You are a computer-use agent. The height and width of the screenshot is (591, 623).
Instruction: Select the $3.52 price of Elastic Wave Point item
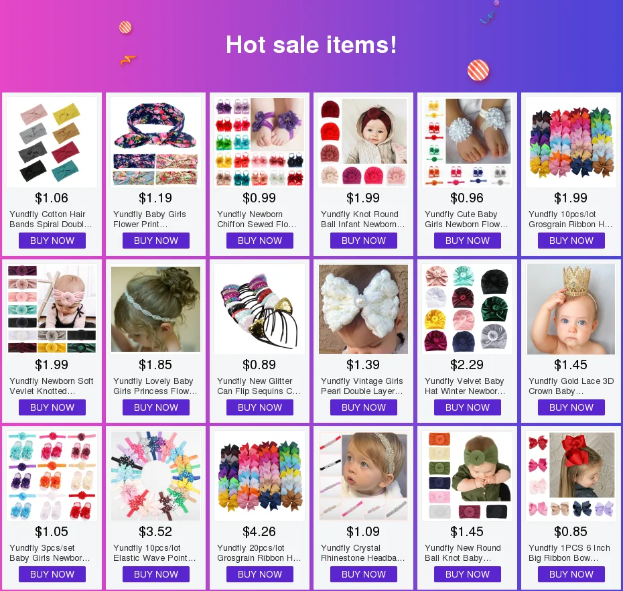(x=155, y=532)
